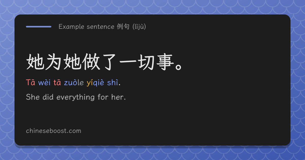Click the pinyin word 'yíqiè'
The height and width of the screenshot is (160, 305).
coord(95,83)
